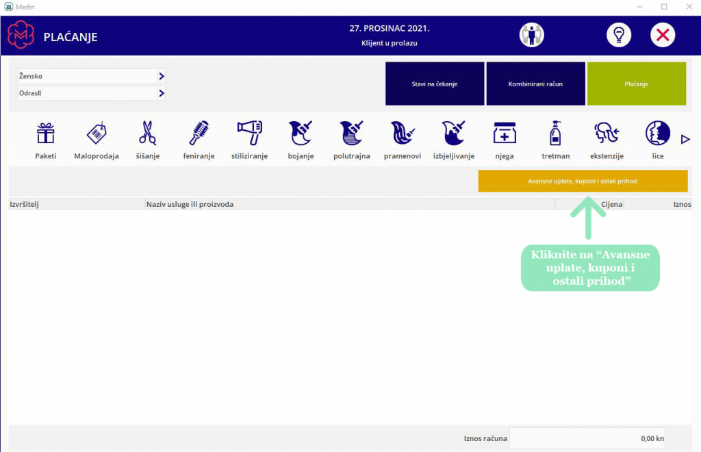This screenshot has height=452, width=701.
Task: Show more categories with right arrow
Action: coord(685,140)
